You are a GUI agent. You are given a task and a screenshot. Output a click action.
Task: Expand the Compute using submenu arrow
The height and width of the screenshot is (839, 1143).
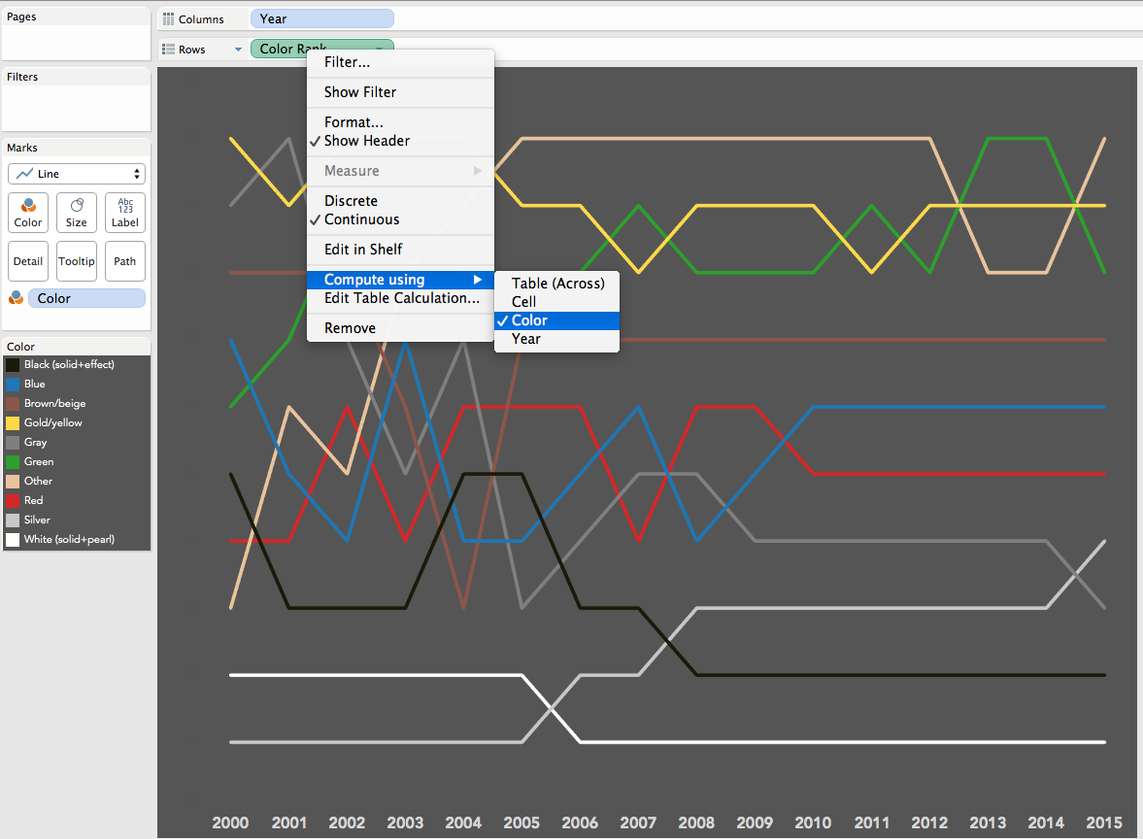coord(478,280)
